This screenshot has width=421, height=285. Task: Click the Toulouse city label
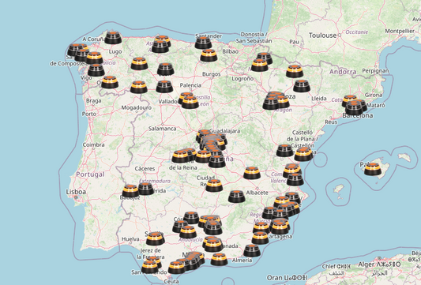pyautogui.click(x=323, y=36)
